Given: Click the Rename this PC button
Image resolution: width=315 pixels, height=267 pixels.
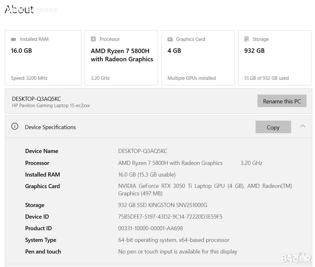Looking at the screenshot, I should (x=282, y=101).
